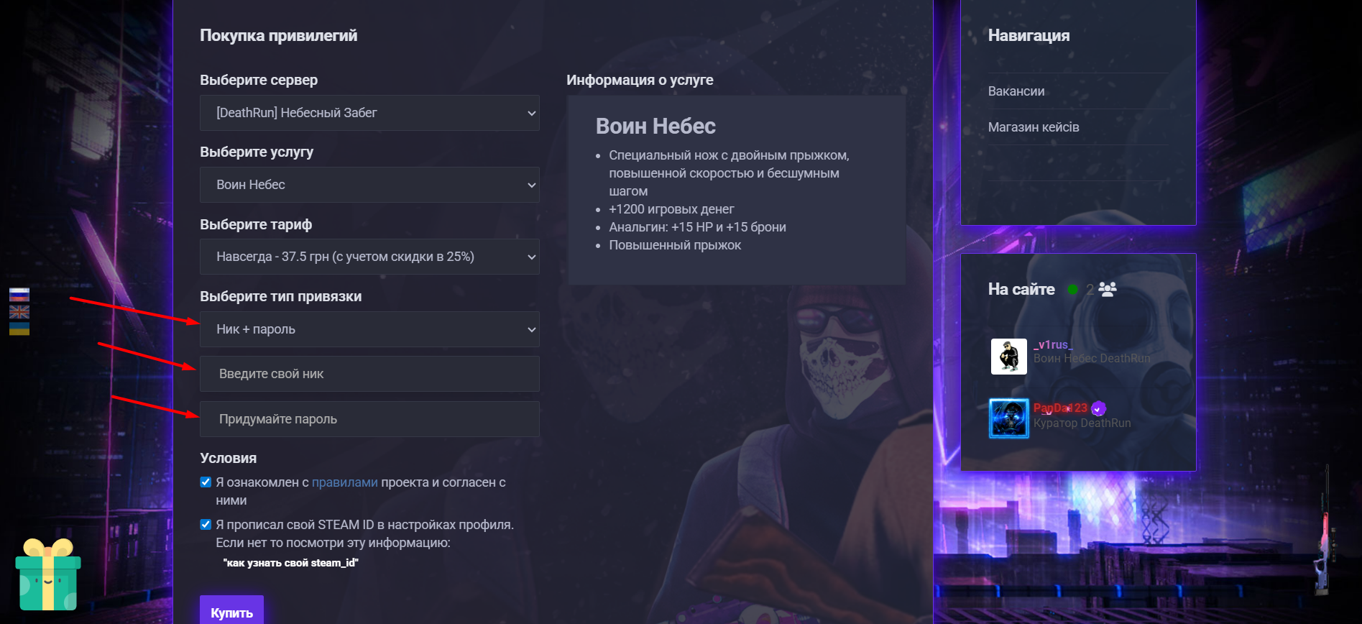This screenshot has width=1362, height=624.
Task: Expand the tariff dropdown Навсегда 37.5 грн
Action: coord(369,257)
